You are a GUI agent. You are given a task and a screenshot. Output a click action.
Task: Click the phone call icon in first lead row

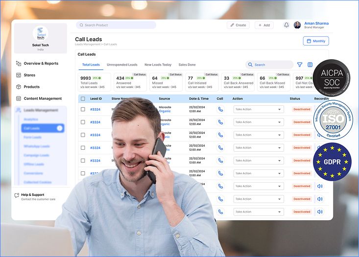[220, 109]
